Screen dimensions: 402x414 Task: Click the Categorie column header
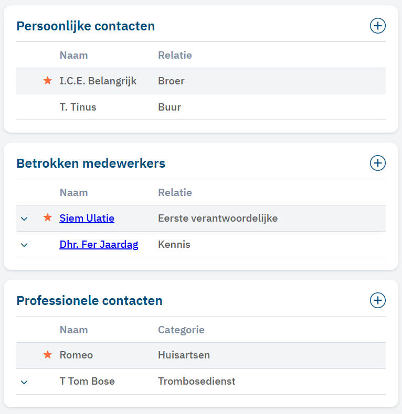181,330
